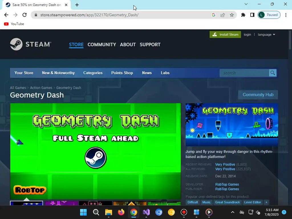Image resolution: width=292 pixels, height=219 pixels.
Task: Open Labs tab in store bar
Action: pos(165,73)
